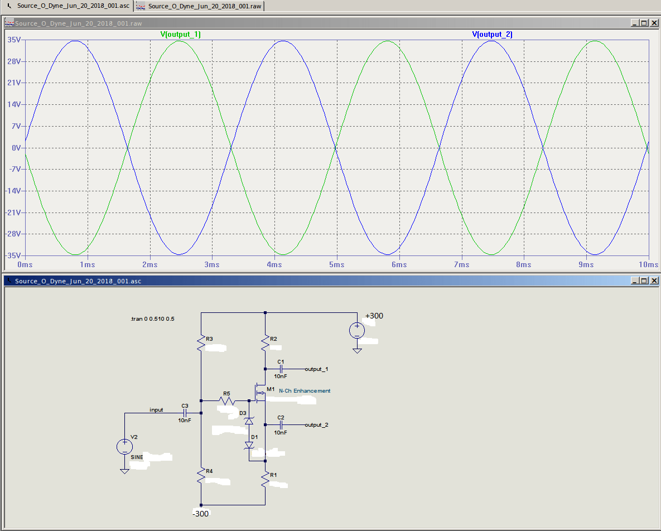Screen dimensions: 661x531
Task: Select the output_1 net label
Action: point(317,369)
